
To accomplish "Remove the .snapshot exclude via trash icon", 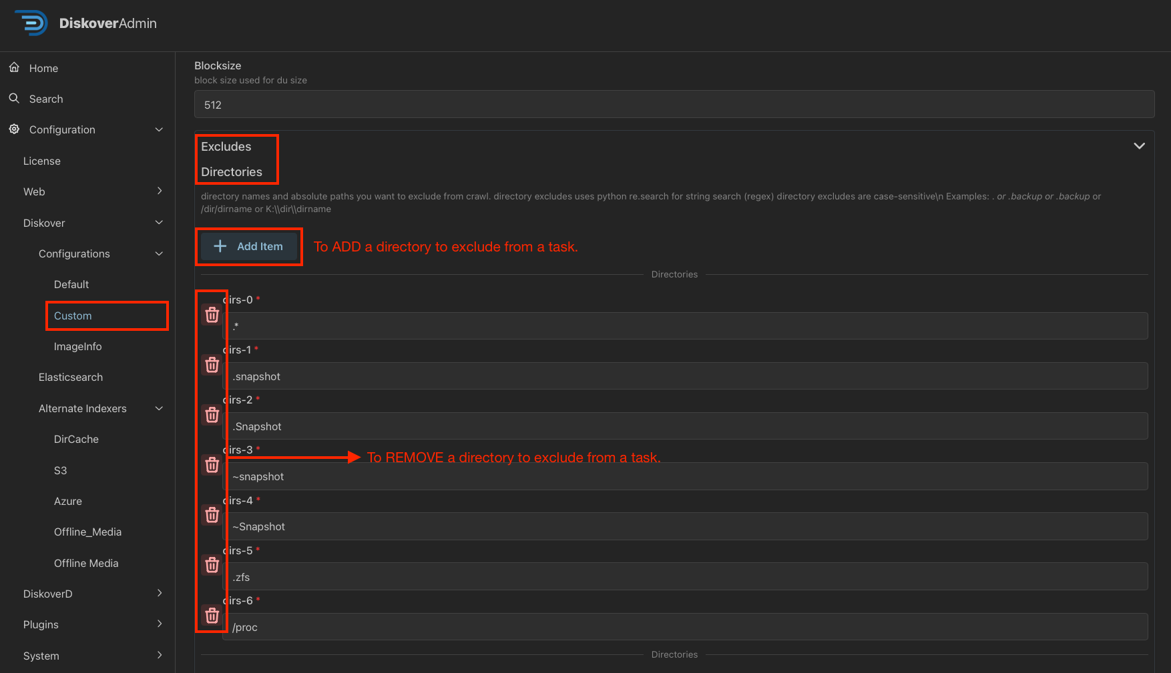I will [x=212, y=365].
